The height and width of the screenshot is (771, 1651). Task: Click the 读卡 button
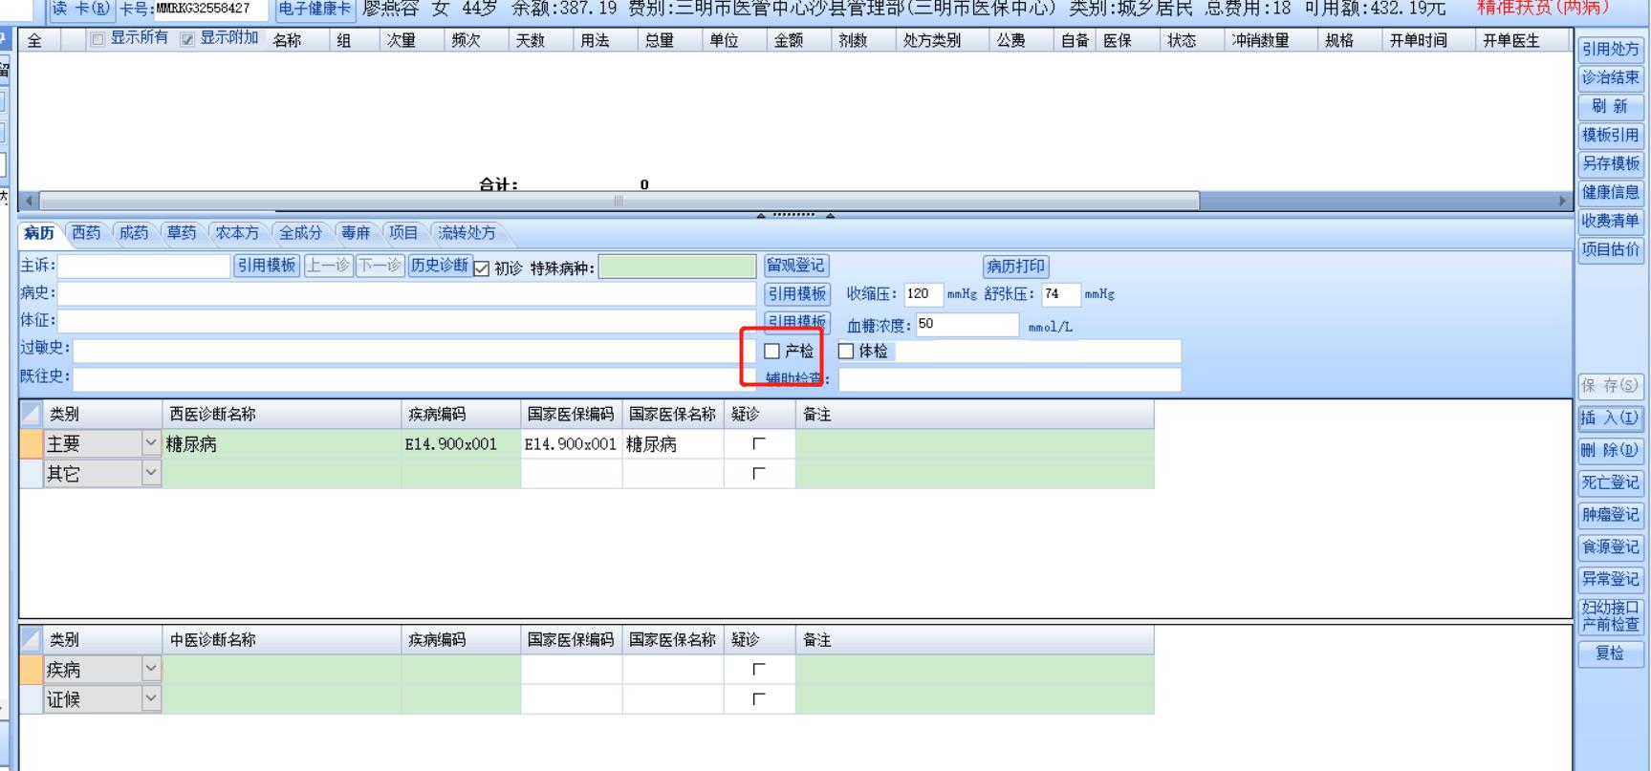pyautogui.click(x=81, y=10)
